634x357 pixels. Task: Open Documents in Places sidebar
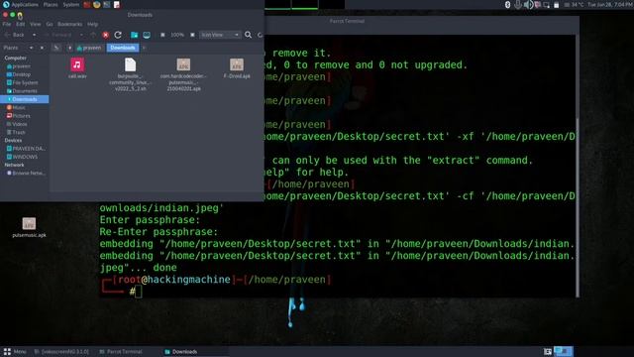(24, 91)
